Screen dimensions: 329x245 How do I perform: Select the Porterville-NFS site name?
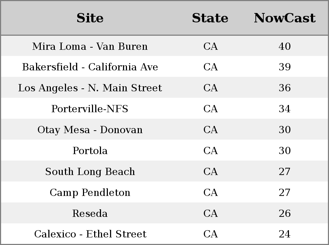(x=90, y=109)
